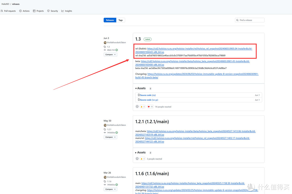Viewport: 292px width, 194px height.
Task: Click the Projects table icon
Action: click(x=34, y=11)
